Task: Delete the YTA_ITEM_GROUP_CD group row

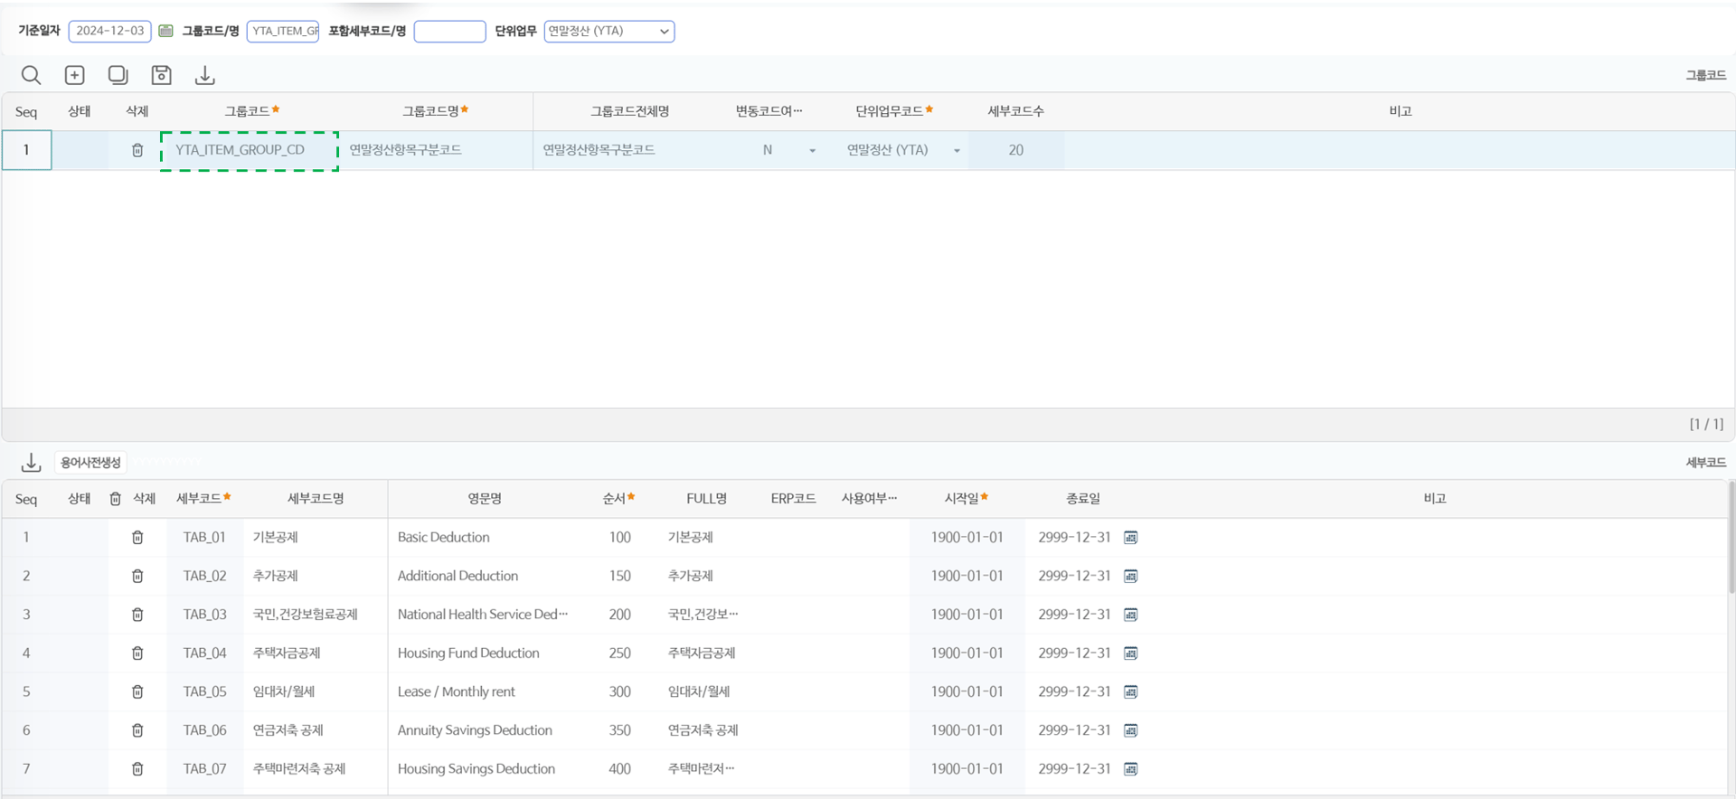Action: (x=137, y=150)
